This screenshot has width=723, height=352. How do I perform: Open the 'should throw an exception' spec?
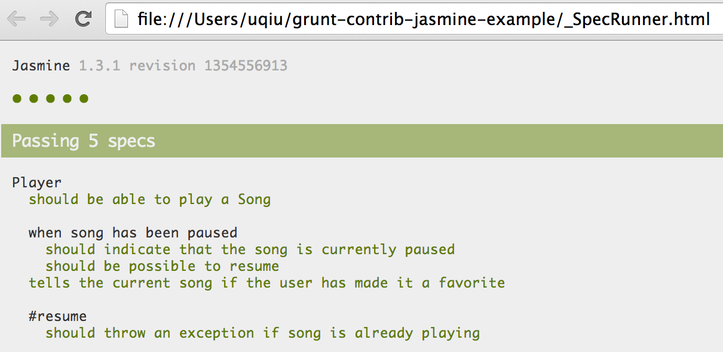262,333
